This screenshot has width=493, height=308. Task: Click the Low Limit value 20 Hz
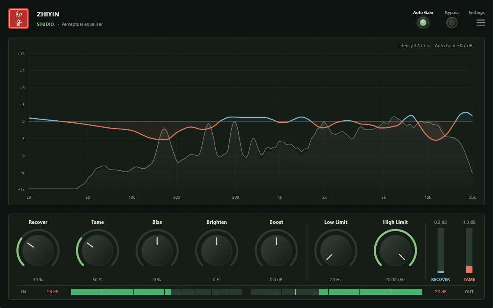click(x=336, y=280)
